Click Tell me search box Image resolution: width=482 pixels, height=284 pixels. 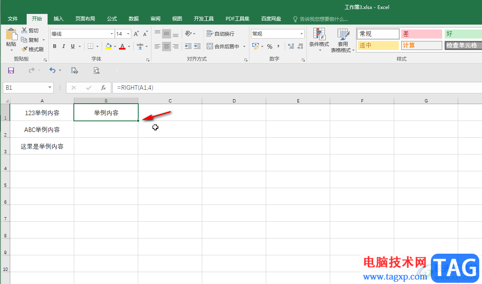pos(321,19)
